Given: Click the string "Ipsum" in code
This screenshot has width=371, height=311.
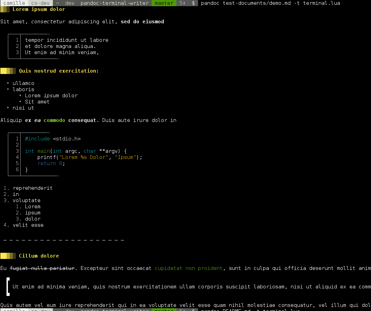Looking at the screenshot, I should [x=125, y=157].
